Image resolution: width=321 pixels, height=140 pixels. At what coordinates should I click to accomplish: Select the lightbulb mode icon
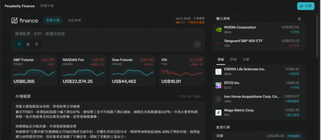coord(37,44)
